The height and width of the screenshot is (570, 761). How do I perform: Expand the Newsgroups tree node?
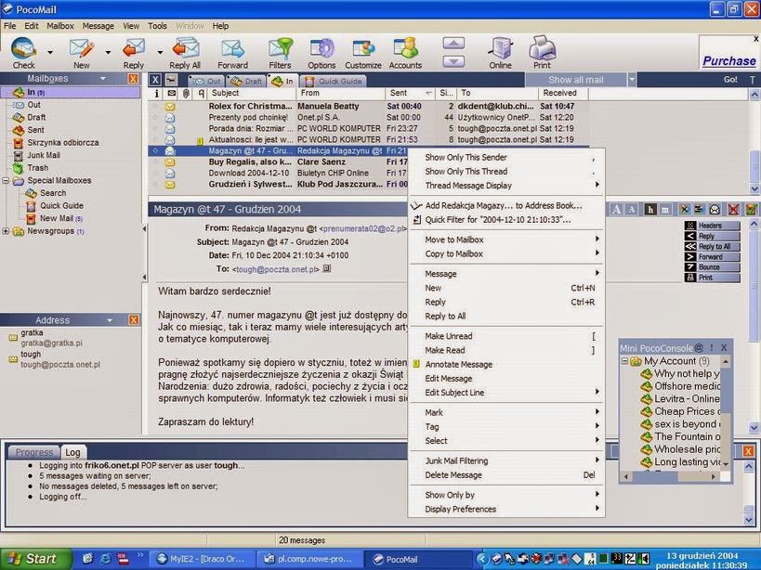pos(6,231)
